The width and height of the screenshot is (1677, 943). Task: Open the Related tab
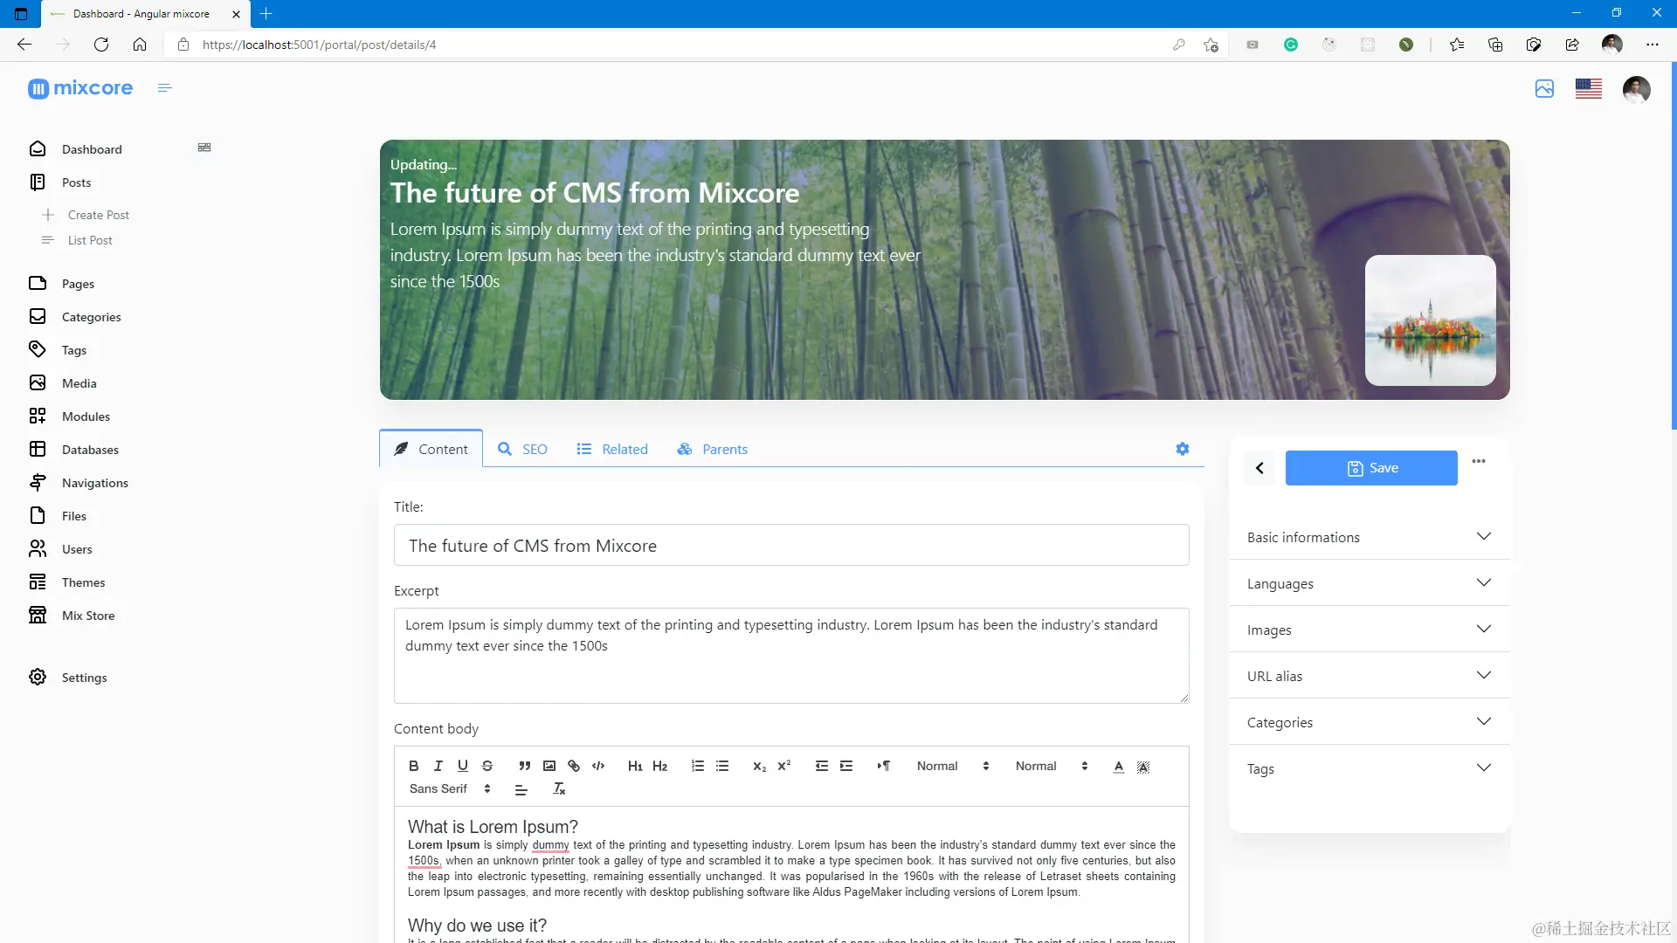click(613, 449)
